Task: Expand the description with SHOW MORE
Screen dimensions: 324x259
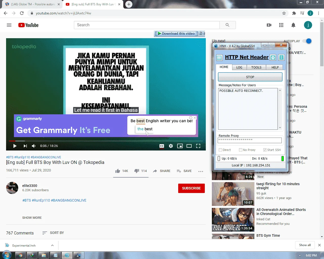Action: (x=32, y=218)
